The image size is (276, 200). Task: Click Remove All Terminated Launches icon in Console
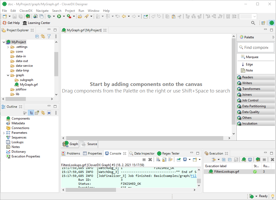click(x=150, y=160)
